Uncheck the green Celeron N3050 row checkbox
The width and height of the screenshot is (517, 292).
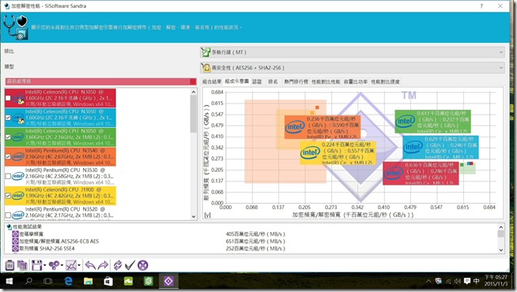8,137
